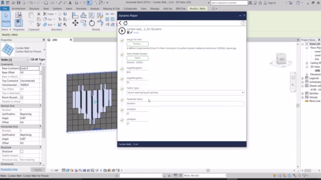
Task: Collapse the Constraints section
Action: pyautogui.click(x=40, y=64)
